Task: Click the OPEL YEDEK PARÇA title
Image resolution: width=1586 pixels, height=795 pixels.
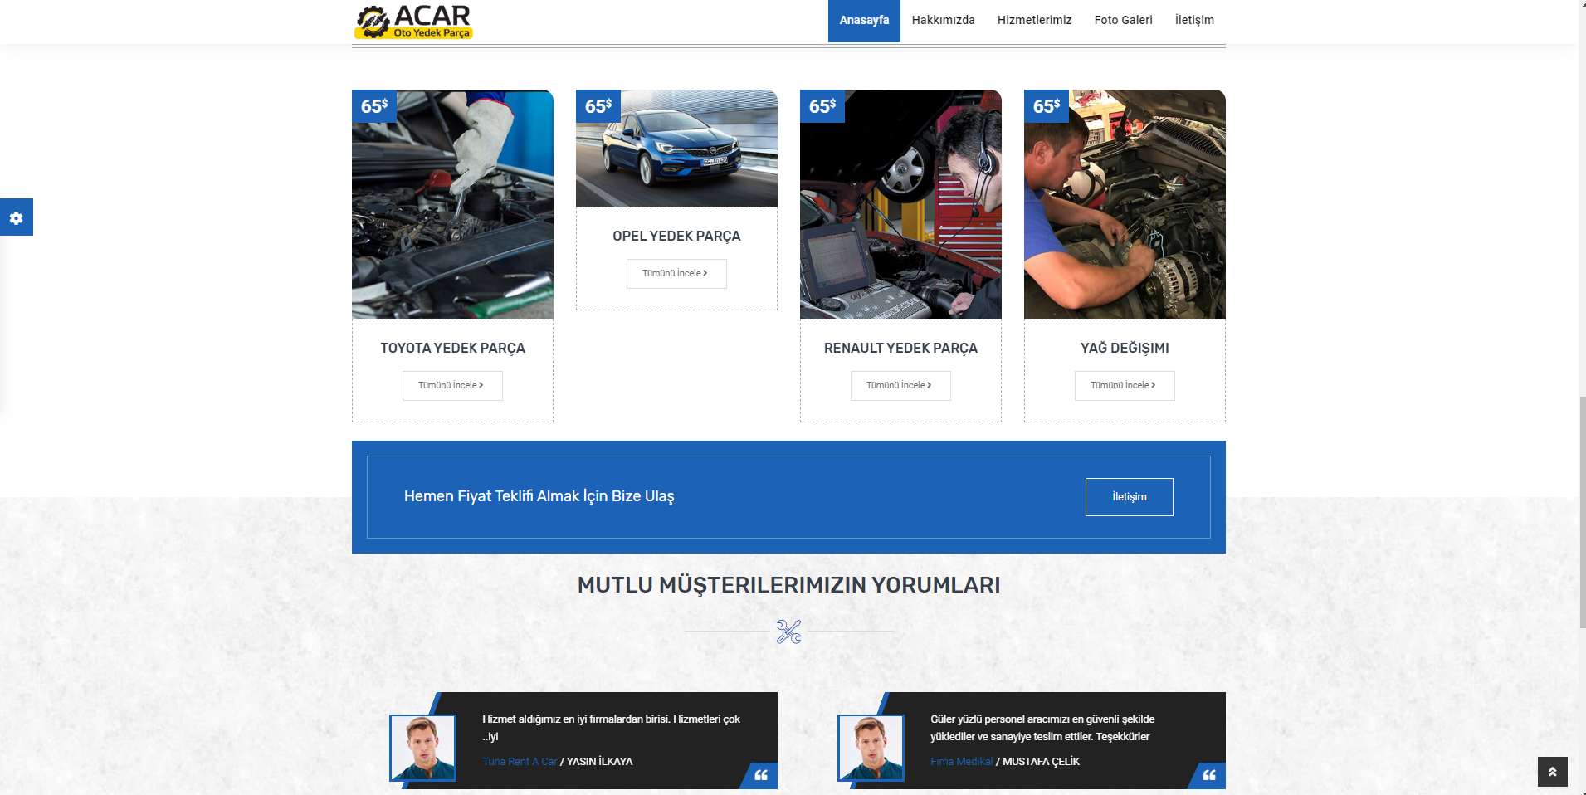Action: 676,237
